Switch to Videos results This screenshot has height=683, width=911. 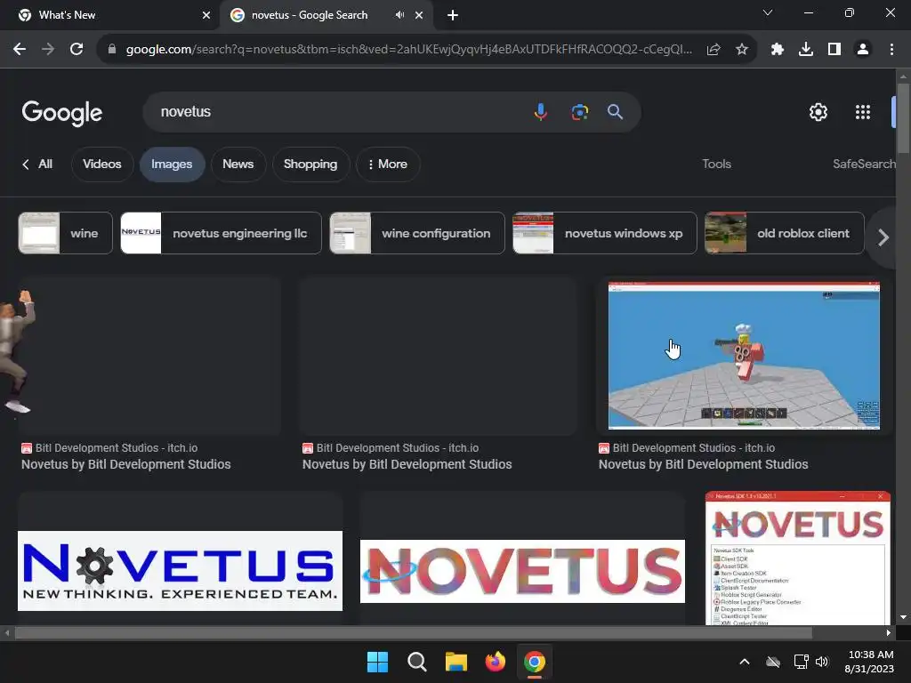[x=102, y=164]
